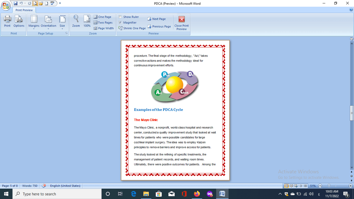
Task: Open Word Count from Words: 750
Action: [x=30, y=186]
